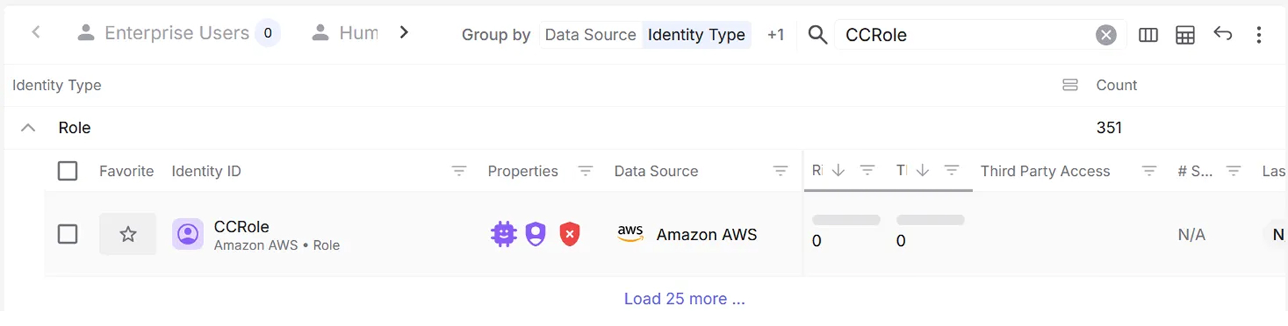The width and height of the screenshot is (1288, 326).
Task: Load 25 more results
Action: click(x=684, y=299)
